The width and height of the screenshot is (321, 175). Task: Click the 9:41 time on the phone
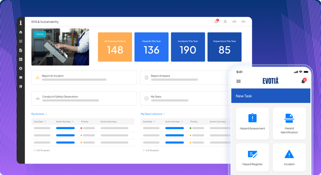coord(239,72)
